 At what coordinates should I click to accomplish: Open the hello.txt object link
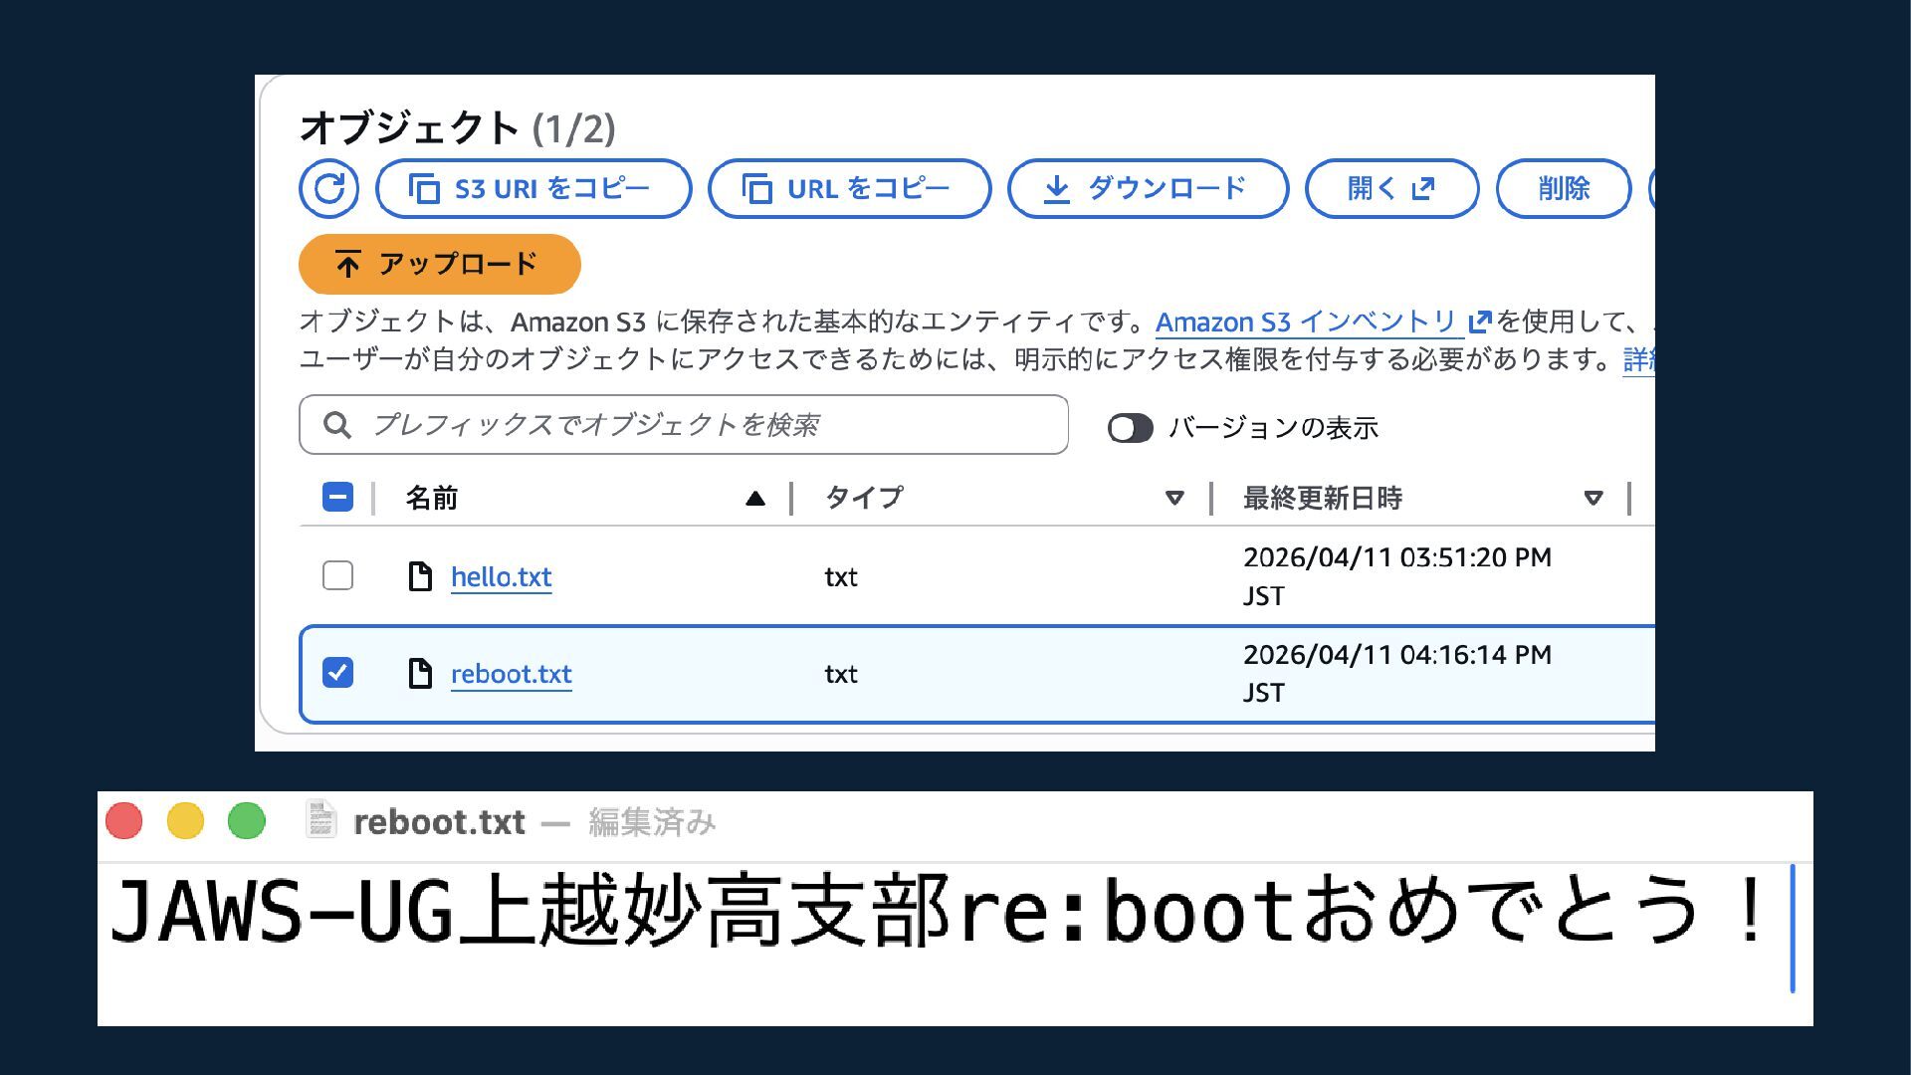coord(501,577)
